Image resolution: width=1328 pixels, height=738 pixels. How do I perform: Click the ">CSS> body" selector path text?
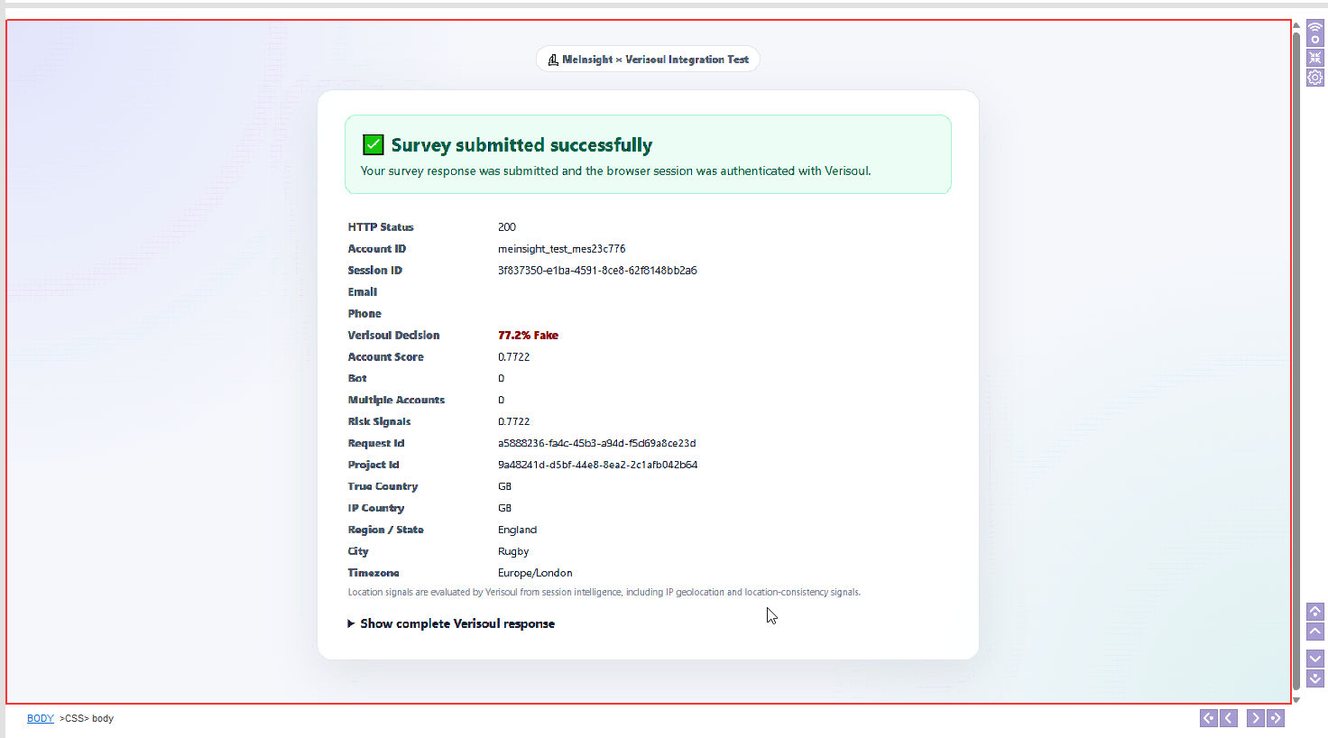click(x=87, y=719)
